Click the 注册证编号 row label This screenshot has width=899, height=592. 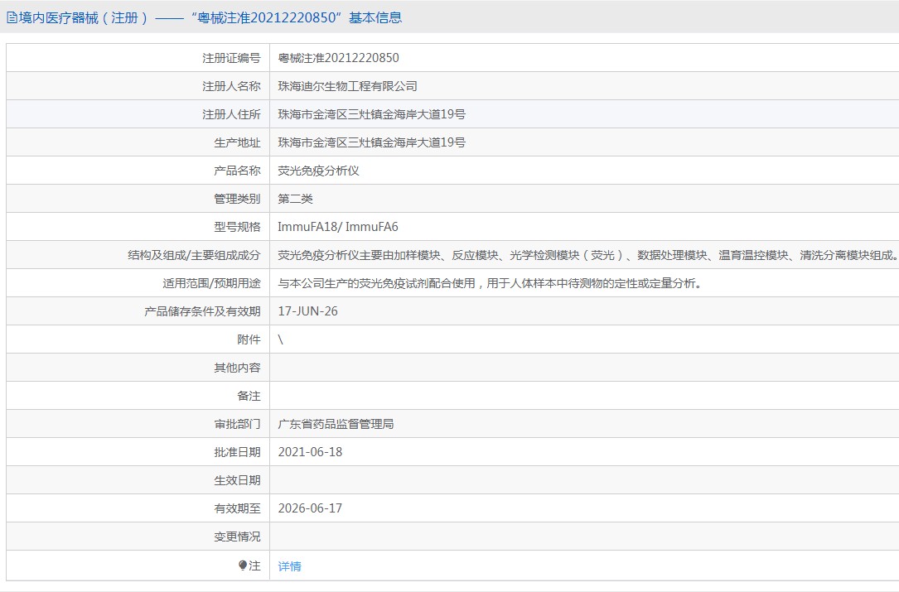pos(231,58)
